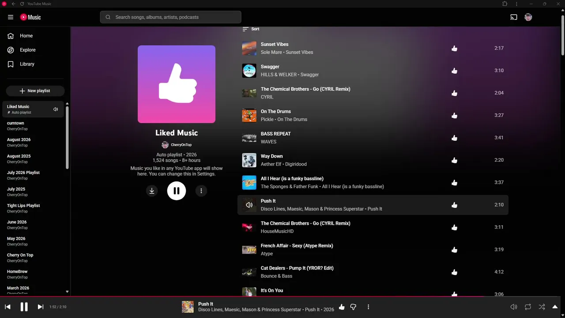Click the Sunset Vibes album thumbnail
This screenshot has height=318, width=565.
[x=249, y=48]
